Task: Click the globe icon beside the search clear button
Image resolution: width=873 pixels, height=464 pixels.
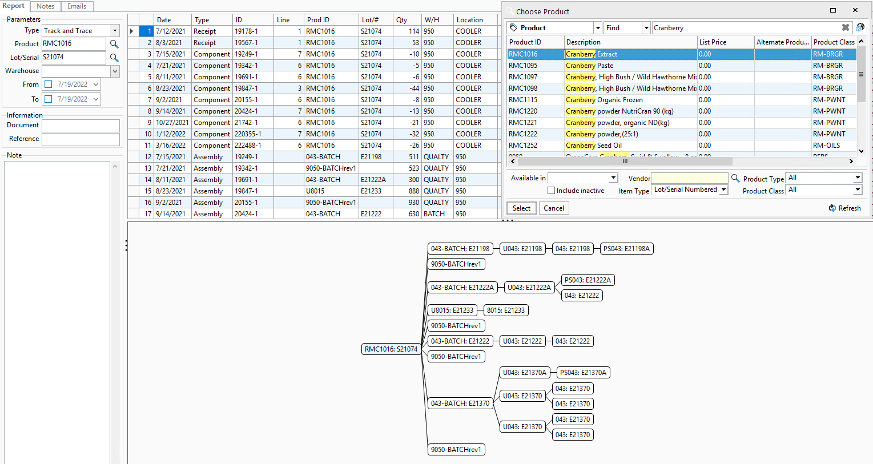Action: pos(860,27)
